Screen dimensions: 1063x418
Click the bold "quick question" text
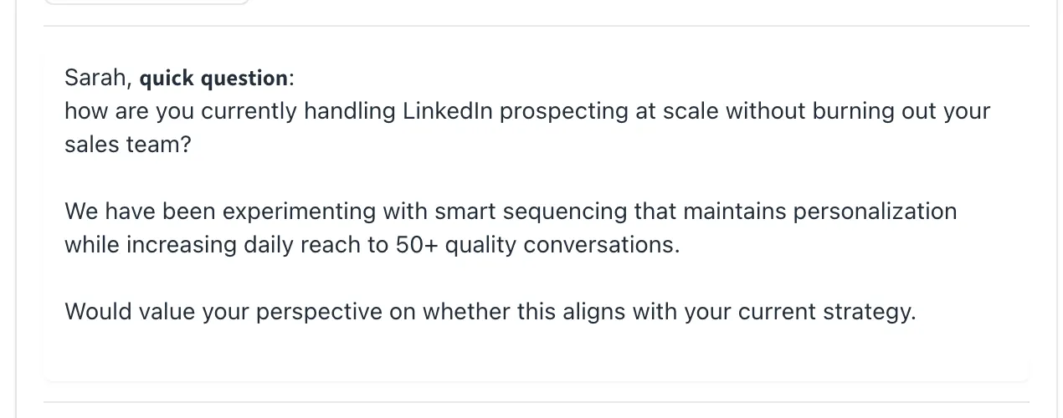213,79
